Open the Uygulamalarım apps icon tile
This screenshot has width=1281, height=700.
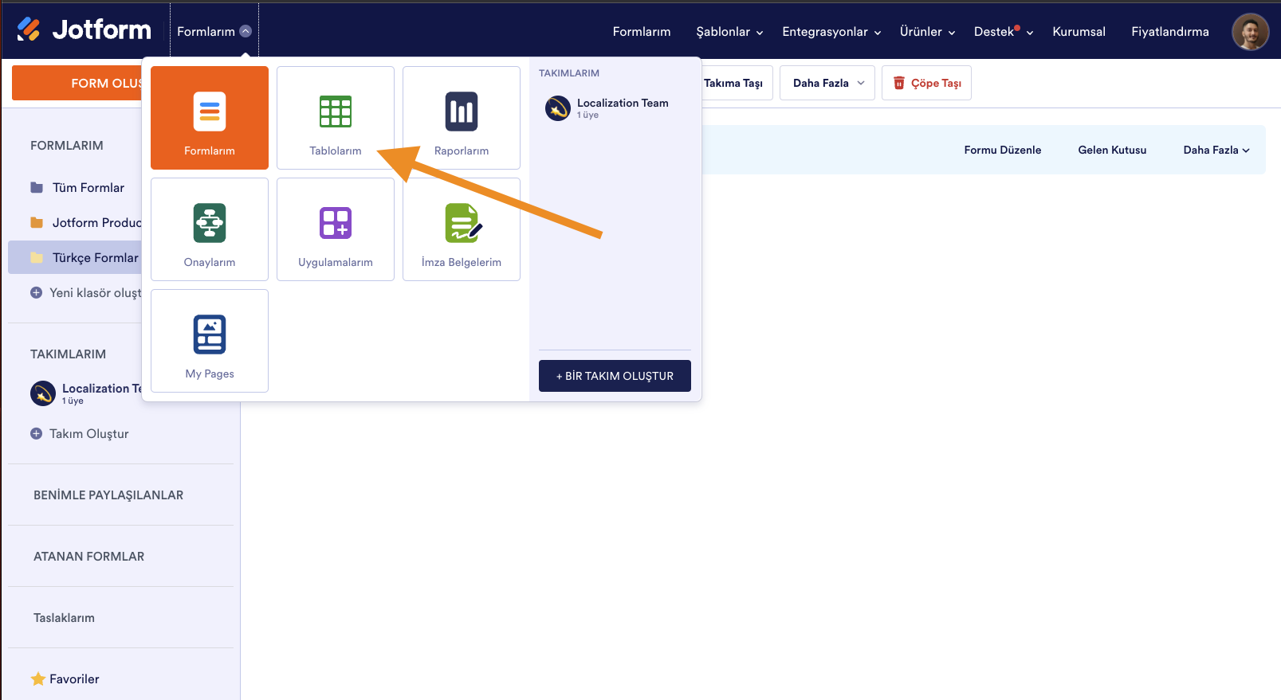click(336, 223)
